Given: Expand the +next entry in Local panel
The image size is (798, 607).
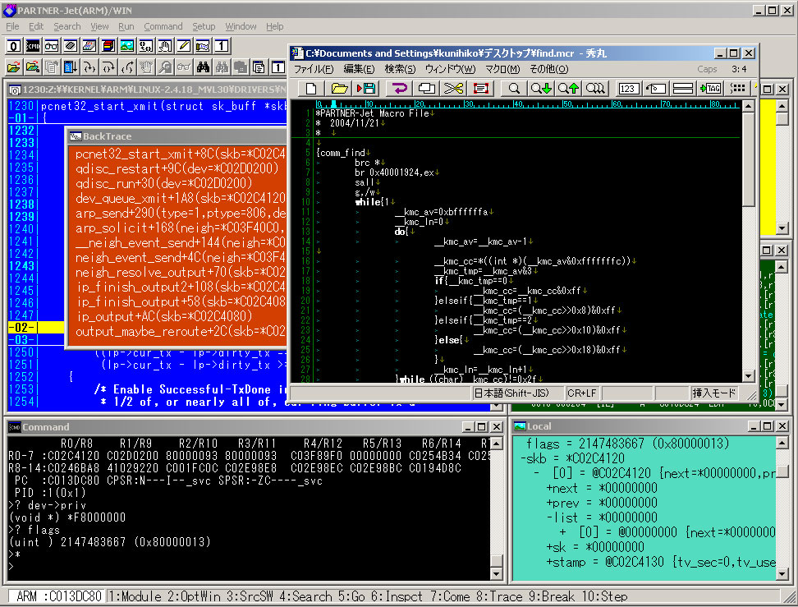Looking at the screenshot, I should tap(549, 488).
